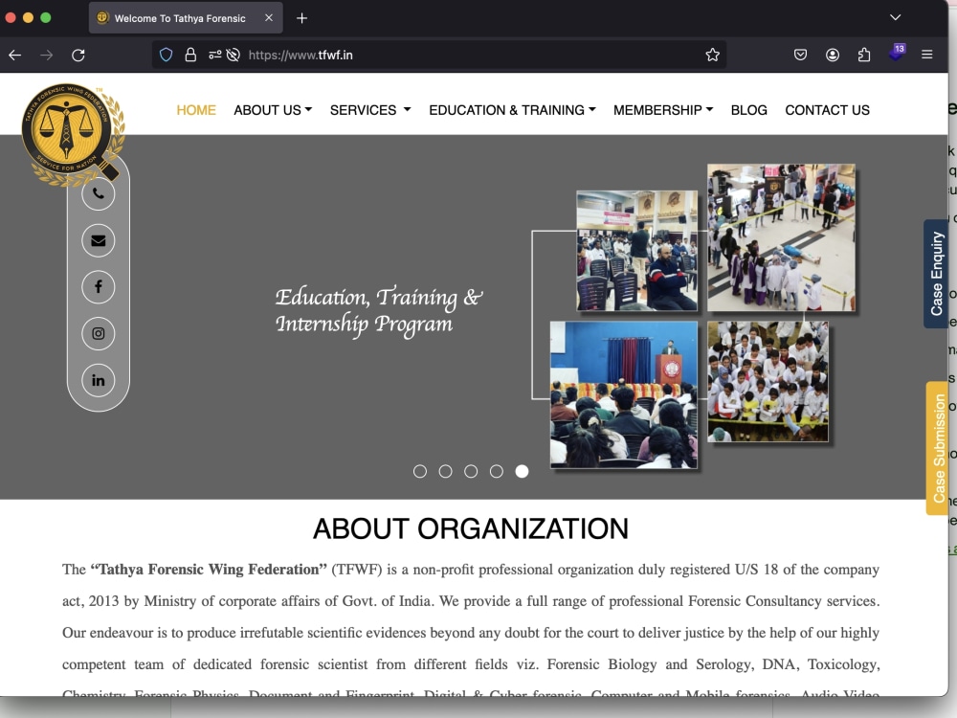The width and height of the screenshot is (957, 718).
Task: Open the email envelope icon on the left
Action: pyautogui.click(x=98, y=240)
